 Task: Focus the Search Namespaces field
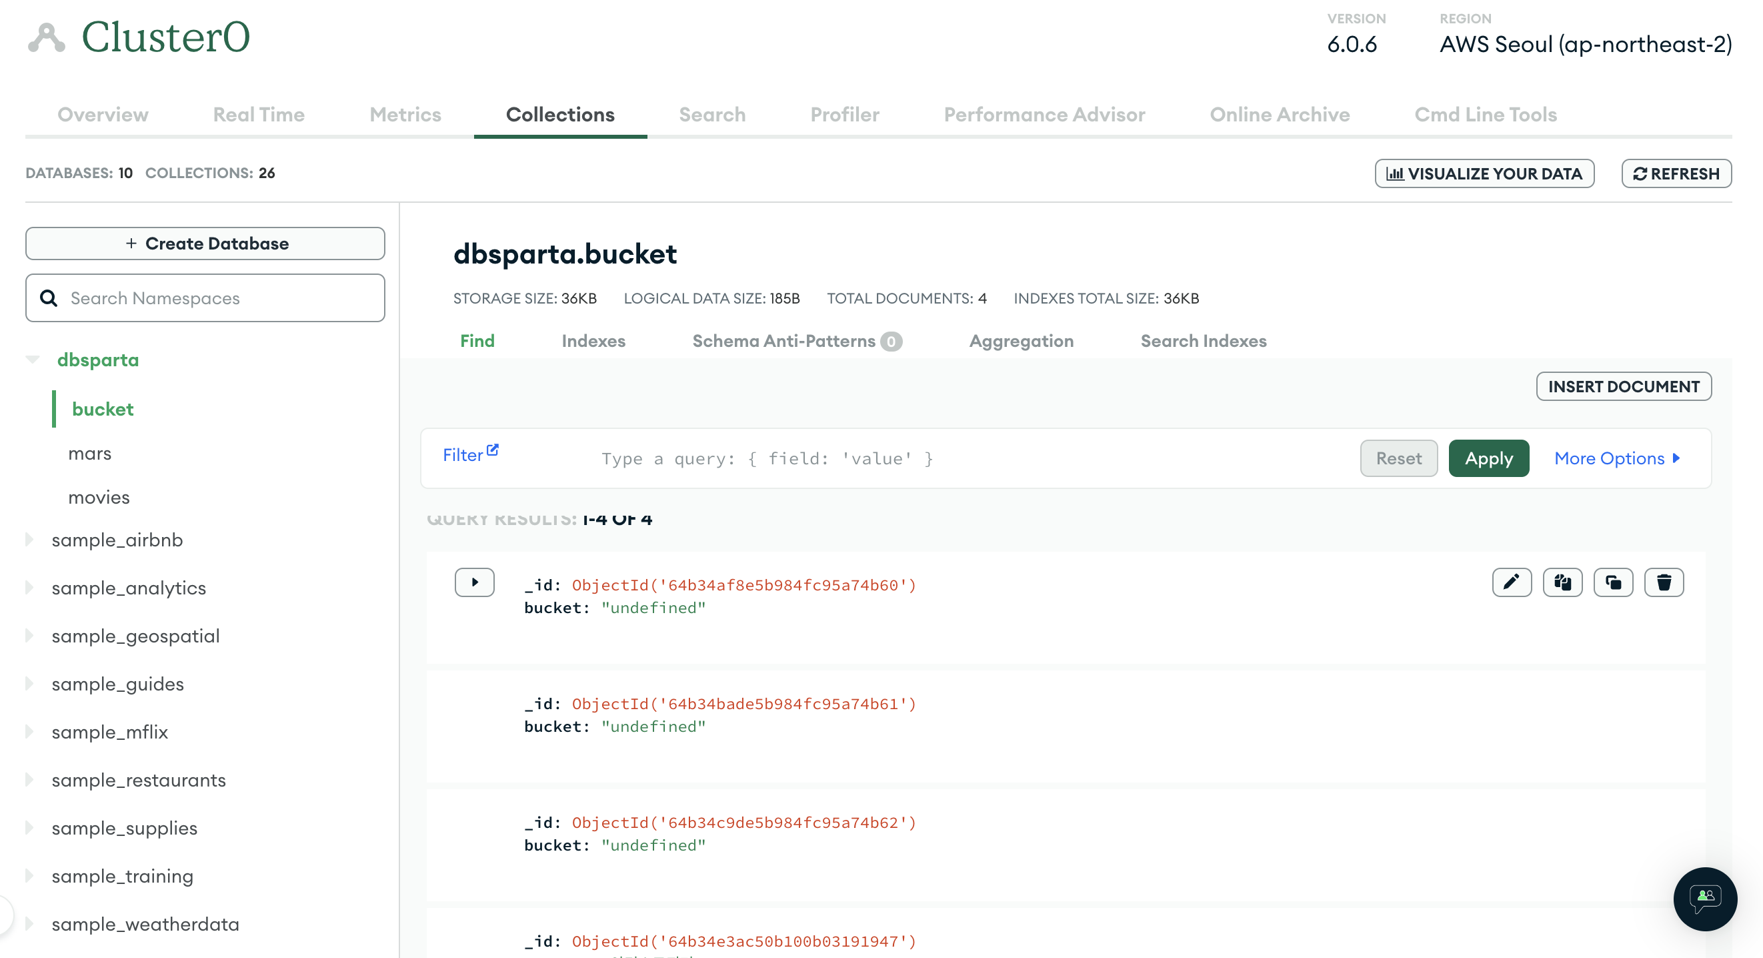205,298
